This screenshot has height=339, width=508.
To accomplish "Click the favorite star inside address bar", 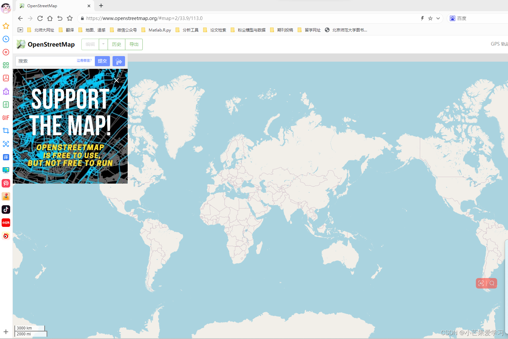I will tap(430, 18).
